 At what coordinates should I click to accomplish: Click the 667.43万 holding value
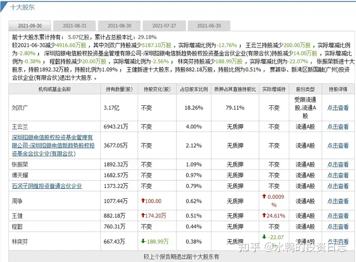tap(114, 242)
